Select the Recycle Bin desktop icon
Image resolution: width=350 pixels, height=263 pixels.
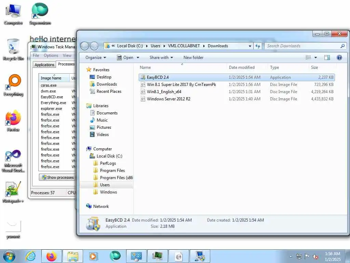[x=13, y=49]
